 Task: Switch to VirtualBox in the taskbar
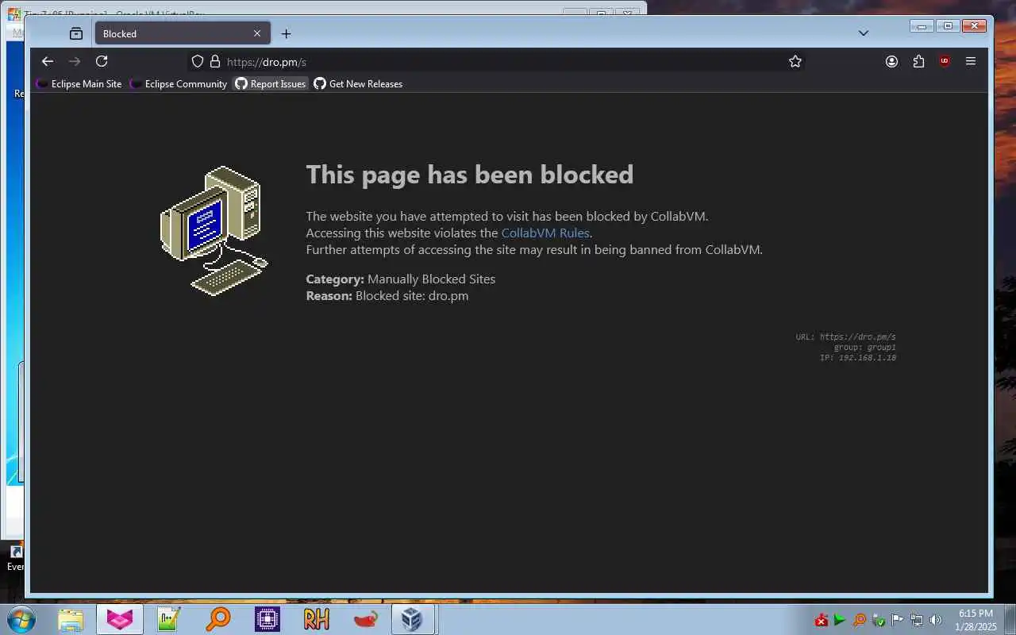(x=413, y=619)
